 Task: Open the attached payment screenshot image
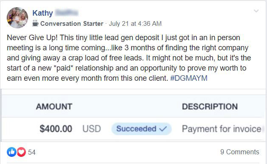pos(133,118)
